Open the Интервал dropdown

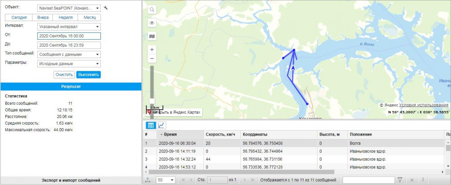(69, 27)
